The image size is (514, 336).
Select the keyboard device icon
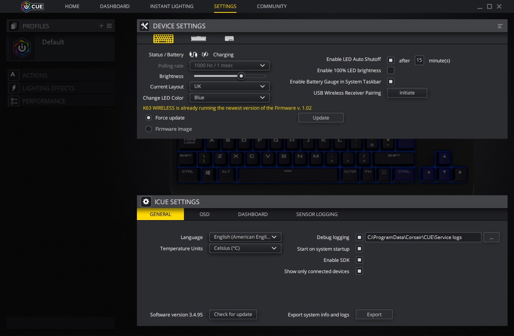[163, 38]
